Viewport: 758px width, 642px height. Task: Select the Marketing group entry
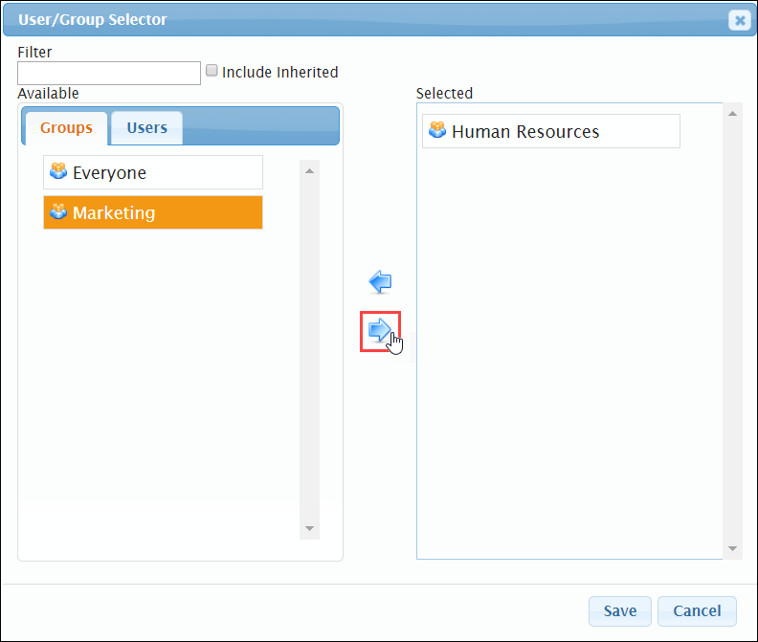[x=153, y=212]
